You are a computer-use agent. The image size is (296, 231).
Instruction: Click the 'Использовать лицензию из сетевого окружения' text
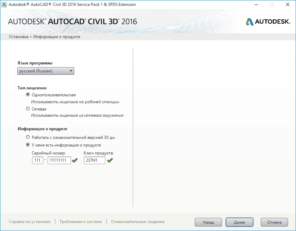click(x=77, y=115)
